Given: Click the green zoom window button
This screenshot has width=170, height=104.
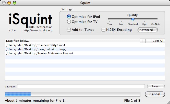Looking at the screenshot, I should [15, 3].
